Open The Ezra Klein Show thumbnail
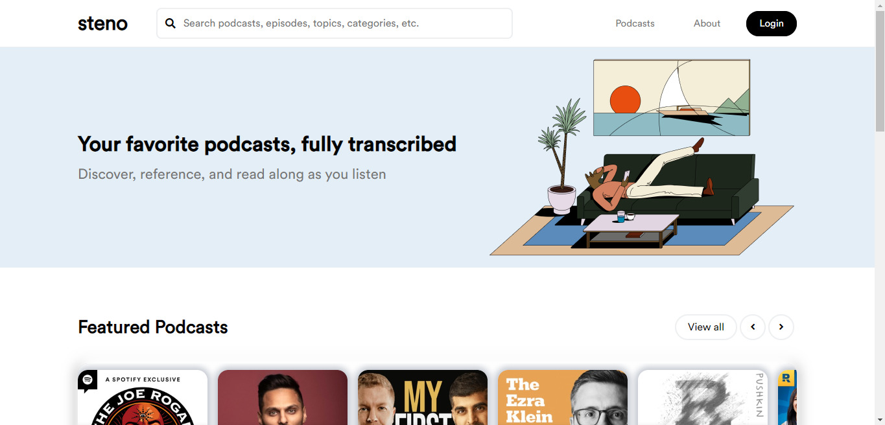Image resolution: width=885 pixels, height=425 pixels. [x=563, y=397]
